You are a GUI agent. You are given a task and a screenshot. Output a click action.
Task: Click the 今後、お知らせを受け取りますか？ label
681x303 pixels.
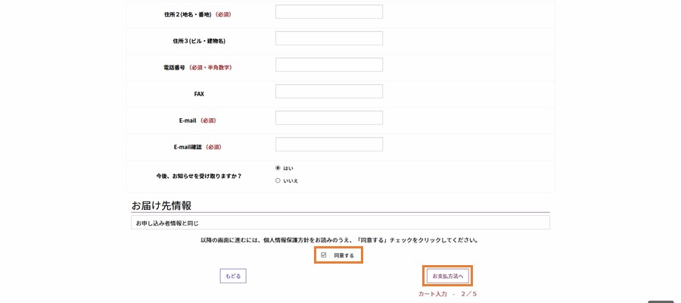pos(199,176)
